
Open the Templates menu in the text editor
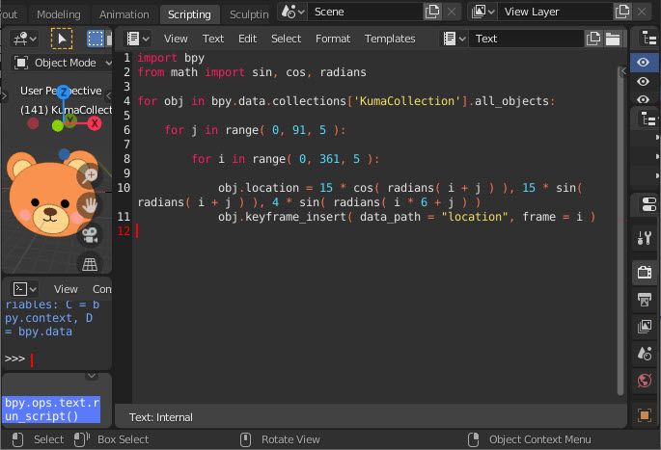tap(390, 39)
